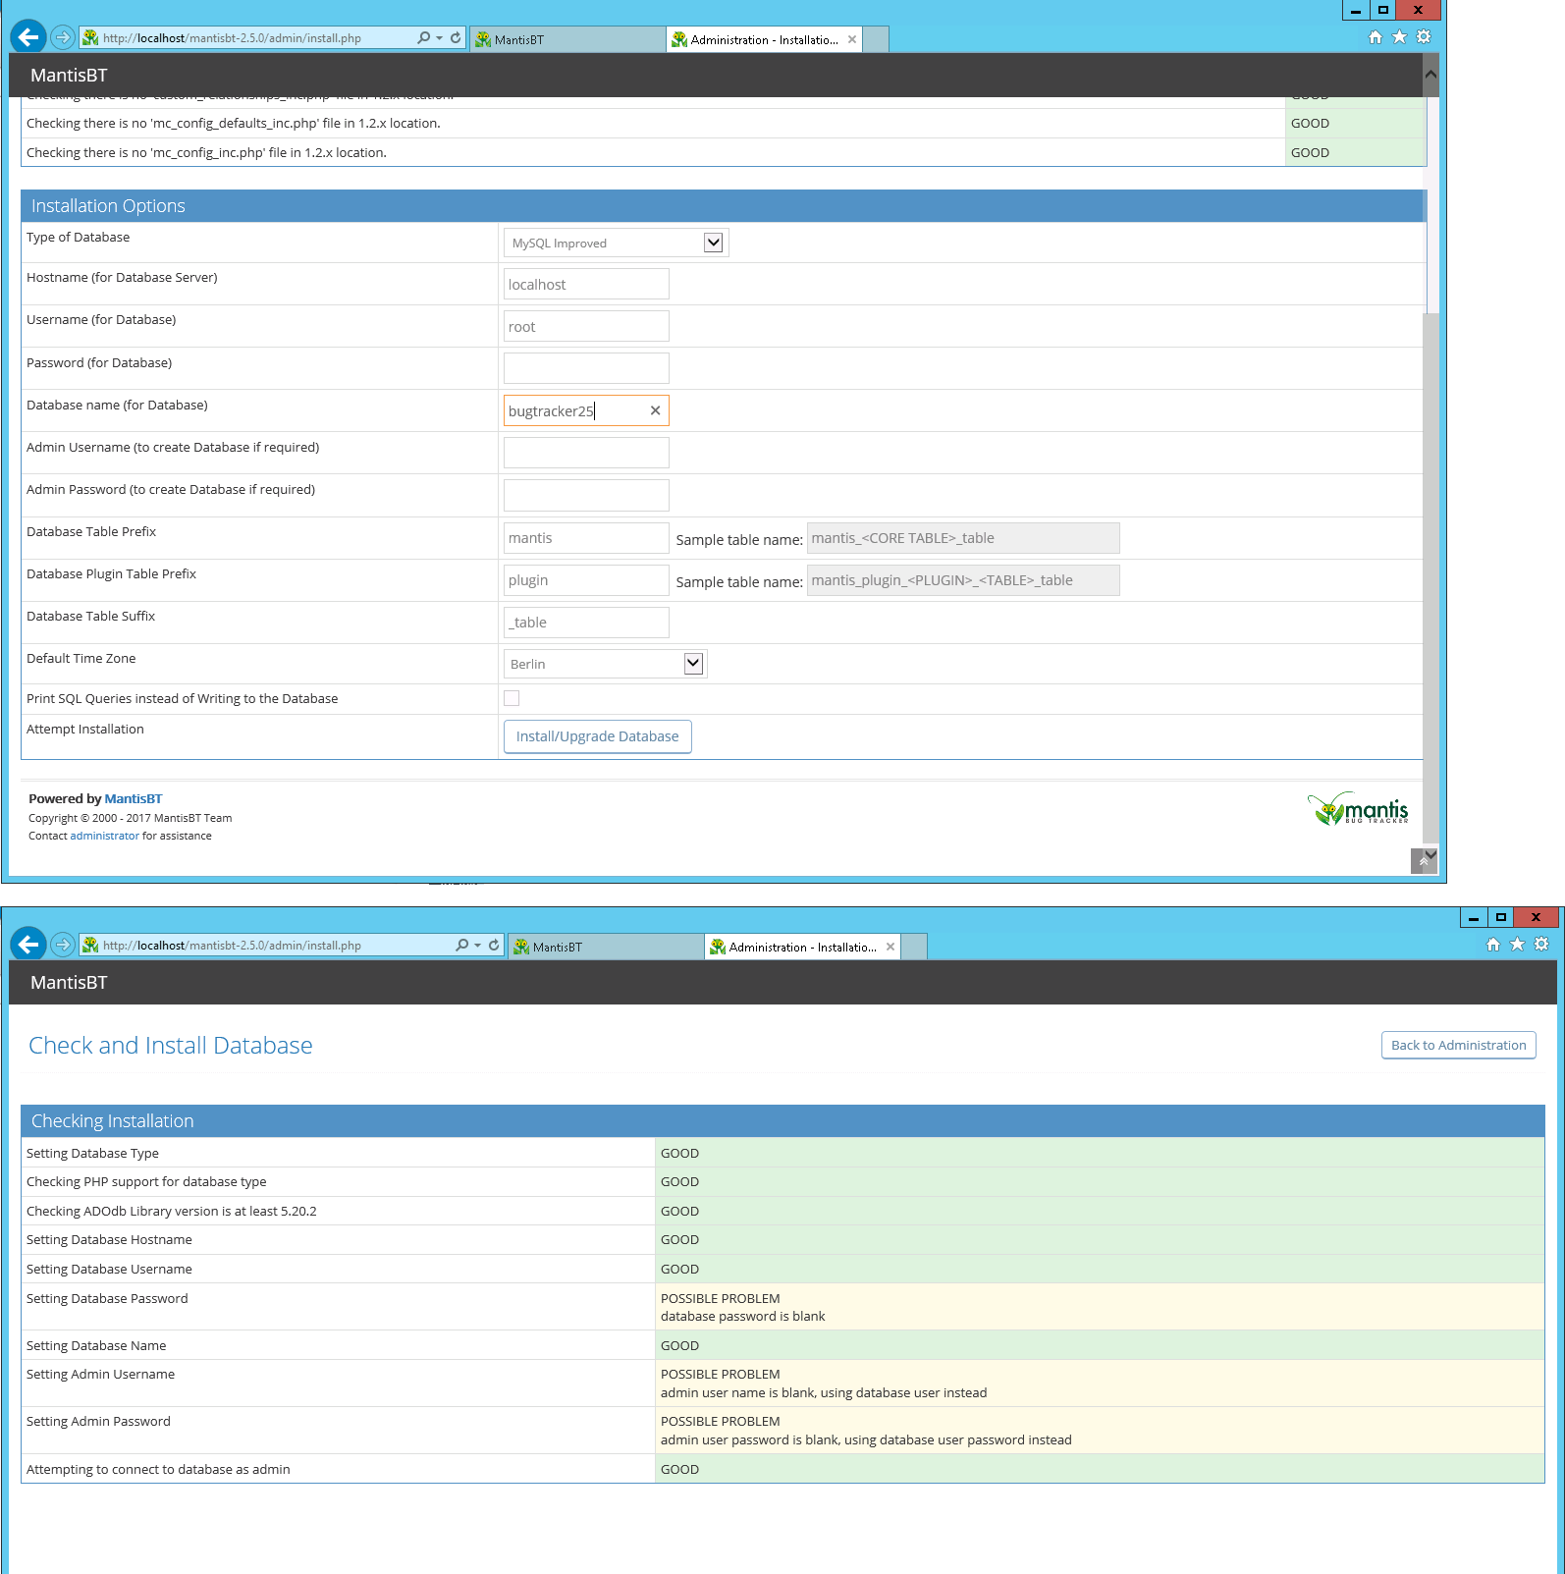This screenshot has width=1565, height=1574.
Task: Switch to the MantisBT tab in the top browser
Action: (567, 39)
